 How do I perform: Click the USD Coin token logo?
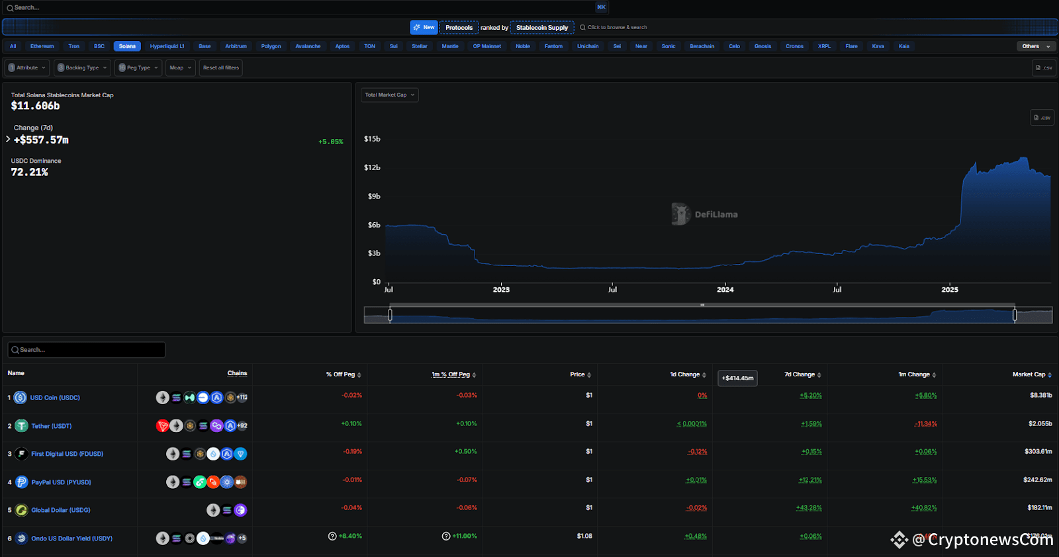pos(21,398)
